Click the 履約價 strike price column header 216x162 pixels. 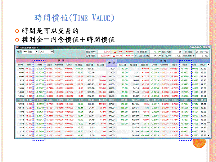pos(112,63)
